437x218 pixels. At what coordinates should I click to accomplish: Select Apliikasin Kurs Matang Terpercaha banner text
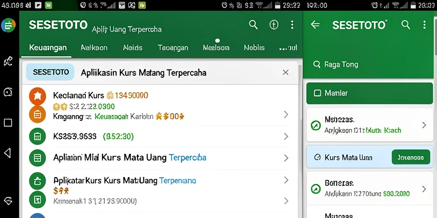coord(143,72)
